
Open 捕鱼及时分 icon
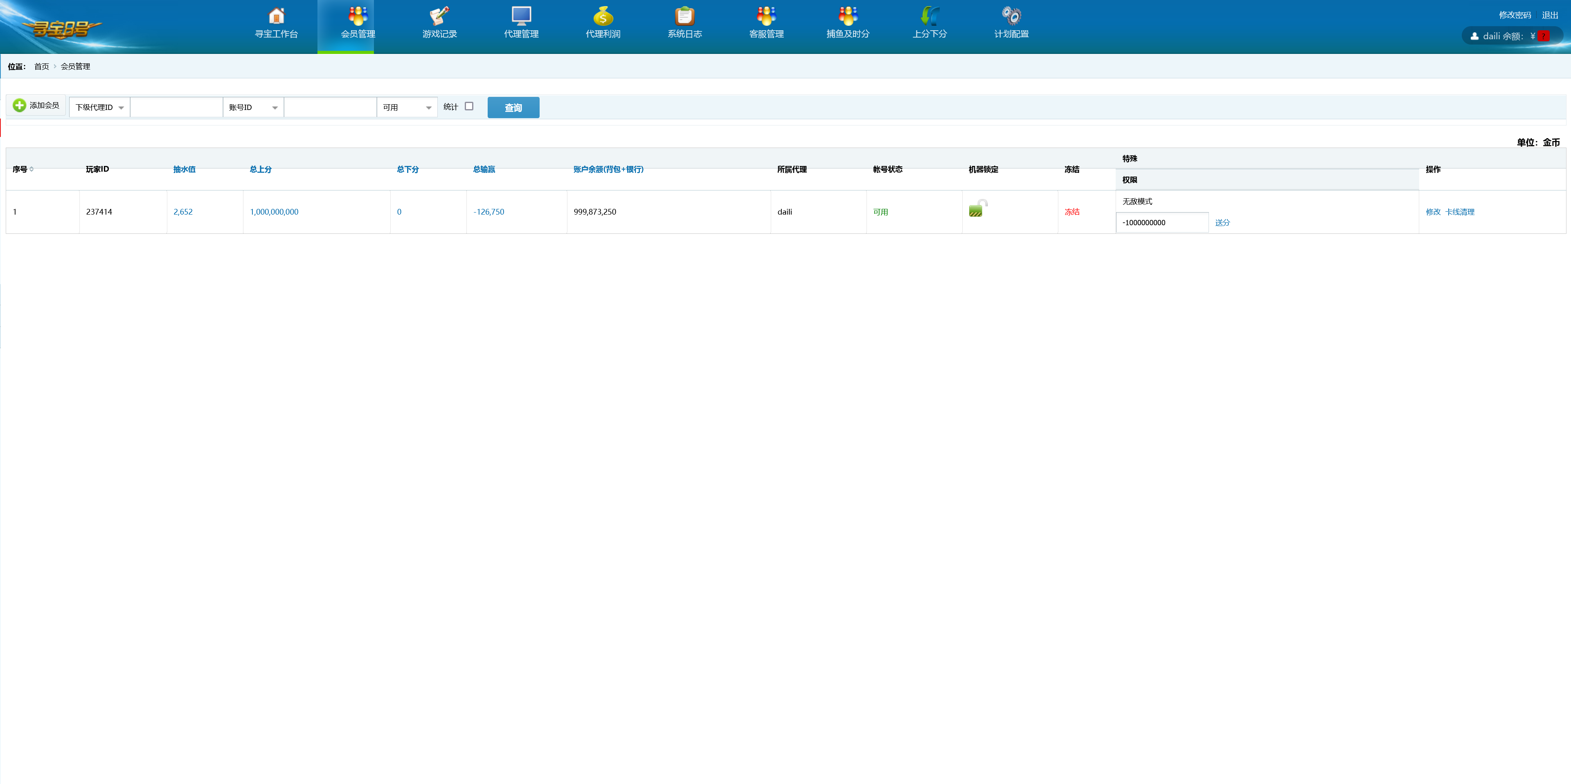(x=849, y=15)
